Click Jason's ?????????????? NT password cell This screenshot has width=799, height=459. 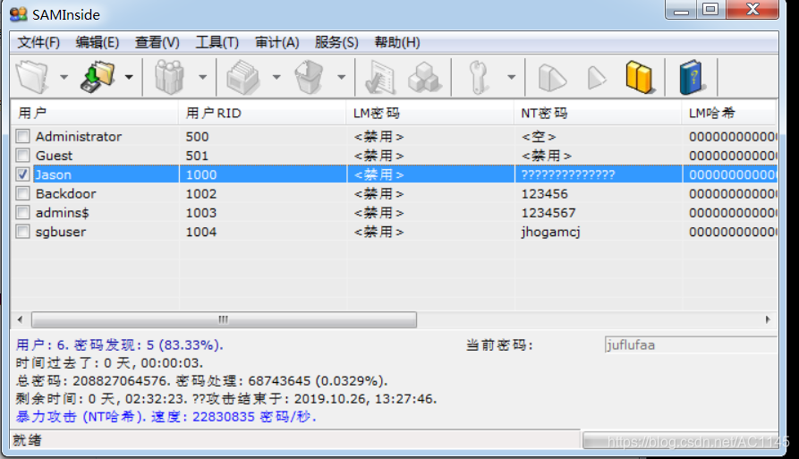[568, 174]
